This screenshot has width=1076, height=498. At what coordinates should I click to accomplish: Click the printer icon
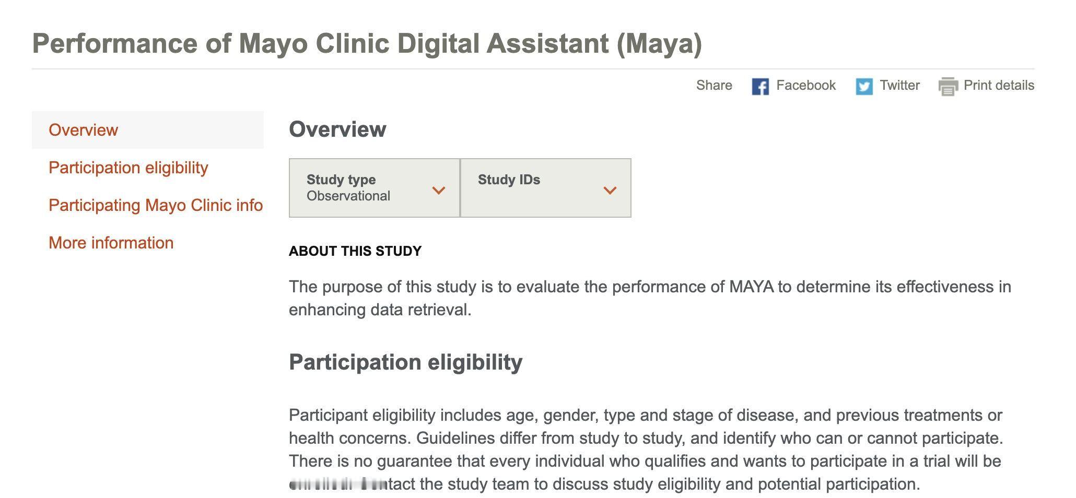(948, 86)
